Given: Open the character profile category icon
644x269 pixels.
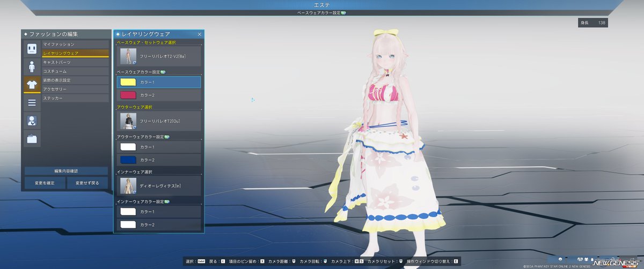Looking at the screenshot, I should coord(32,121).
